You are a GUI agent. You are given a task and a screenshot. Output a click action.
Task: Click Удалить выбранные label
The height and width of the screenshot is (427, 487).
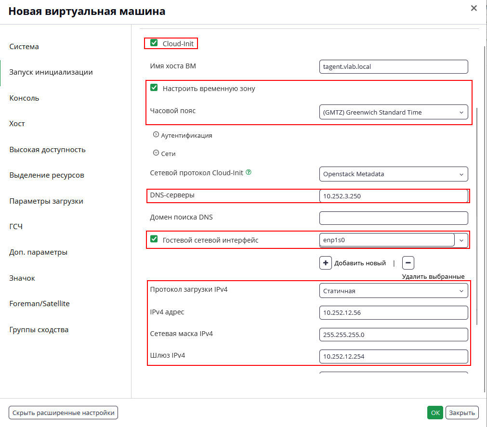[433, 276]
